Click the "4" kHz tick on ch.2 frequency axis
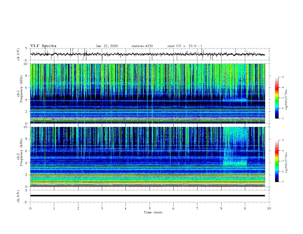303x234 pixels. [27, 163]
